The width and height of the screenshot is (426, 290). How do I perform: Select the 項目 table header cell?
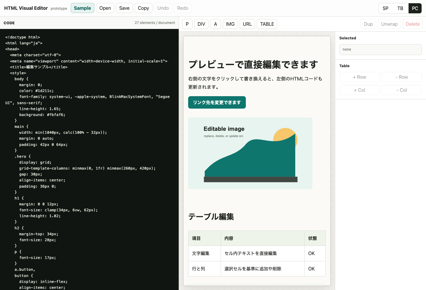(204, 238)
